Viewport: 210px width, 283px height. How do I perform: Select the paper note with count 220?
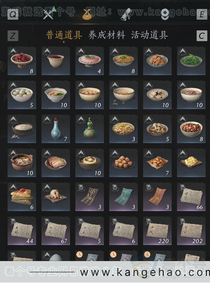click(157, 231)
